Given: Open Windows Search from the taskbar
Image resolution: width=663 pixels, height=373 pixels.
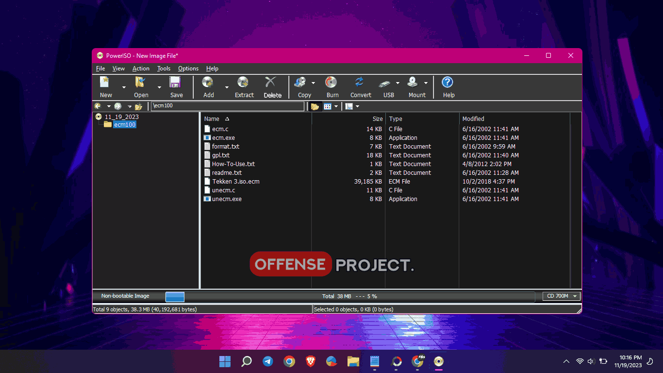Looking at the screenshot, I should [x=247, y=361].
